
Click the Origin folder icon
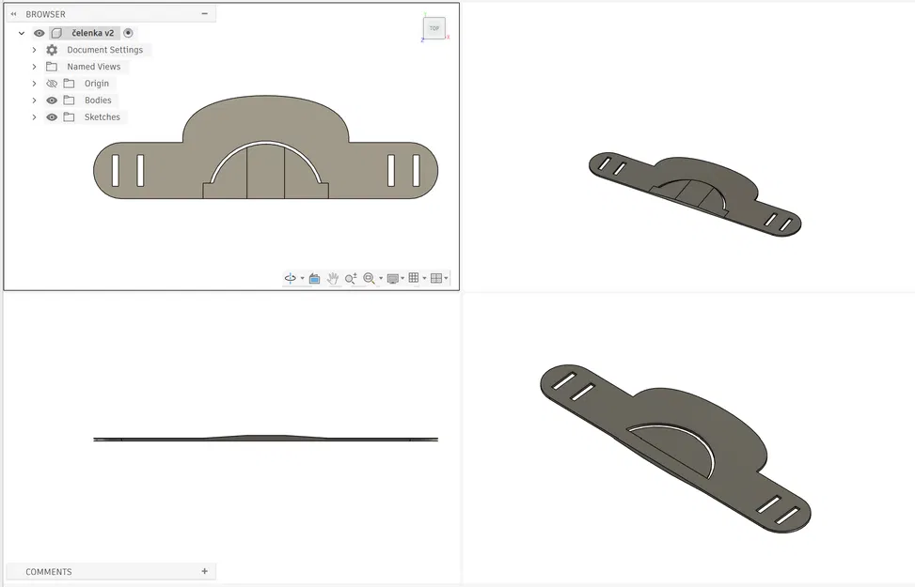click(x=69, y=84)
